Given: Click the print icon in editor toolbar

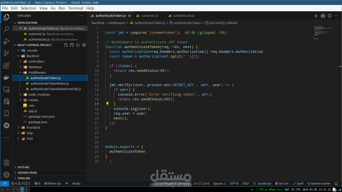Looking at the screenshot, I should pyautogui.click(x=323, y=16).
